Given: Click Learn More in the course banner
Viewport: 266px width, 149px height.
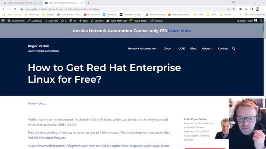Looking at the screenshot, I should [180, 31].
